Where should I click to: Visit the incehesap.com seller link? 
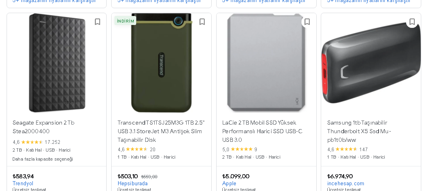(345, 184)
